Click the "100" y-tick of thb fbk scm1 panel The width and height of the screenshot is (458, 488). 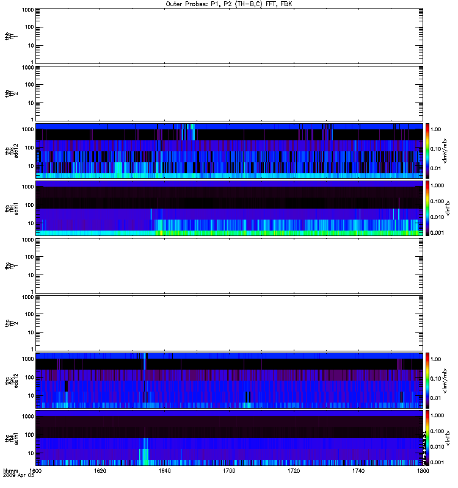29,205
